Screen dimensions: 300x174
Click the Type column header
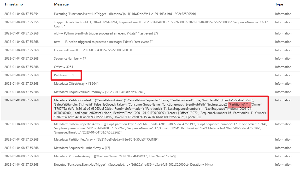(279, 4)
